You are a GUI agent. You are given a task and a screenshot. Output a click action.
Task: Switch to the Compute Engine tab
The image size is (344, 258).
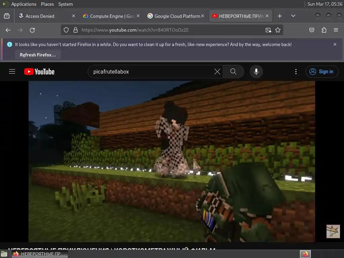[111, 16]
